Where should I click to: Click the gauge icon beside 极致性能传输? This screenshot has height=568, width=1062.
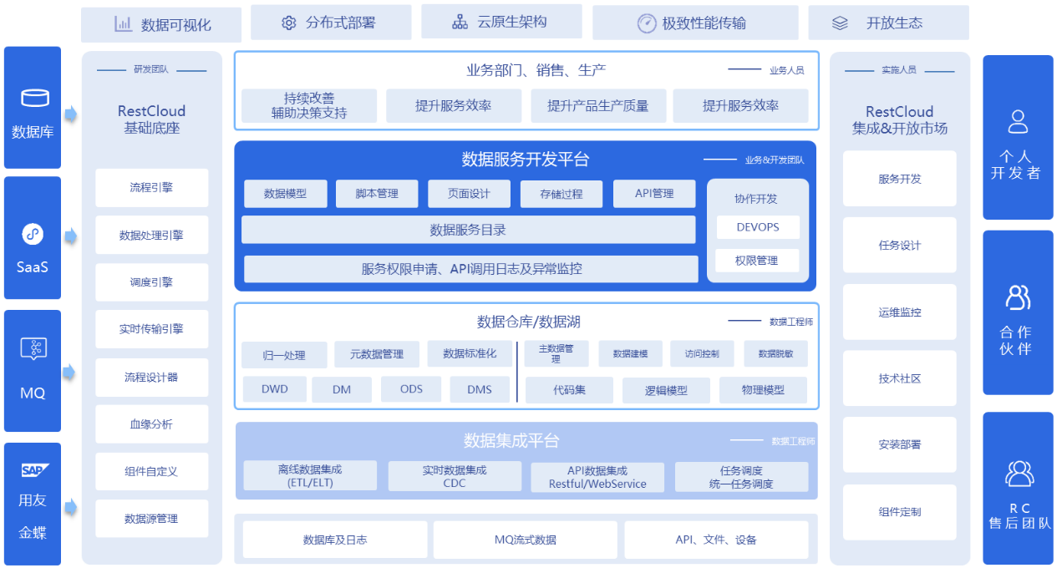(646, 23)
